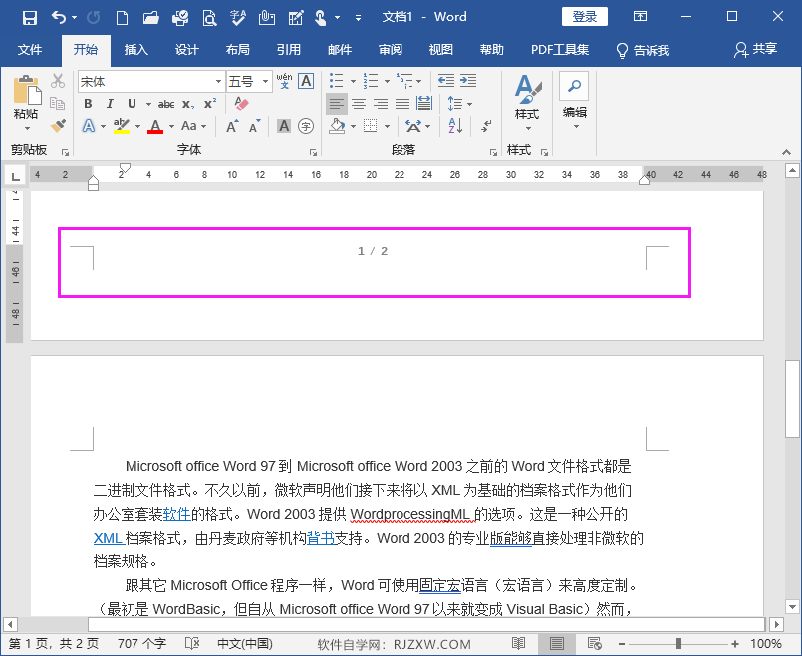Open the XML hyperlink in the document
This screenshot has height=656, width=802.
click(x=109, y=538)
